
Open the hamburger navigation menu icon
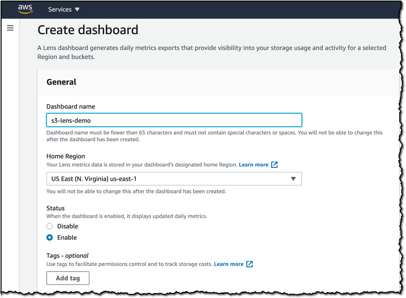pyautogui.click(x=10, y=28)
